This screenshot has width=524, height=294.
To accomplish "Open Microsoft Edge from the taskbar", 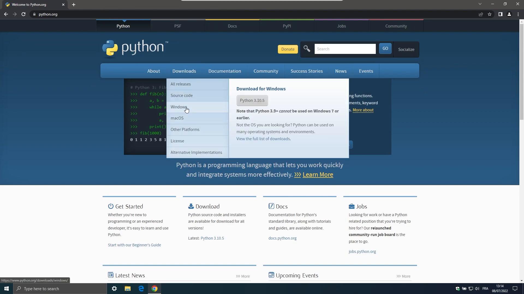I will pos(141,289).
